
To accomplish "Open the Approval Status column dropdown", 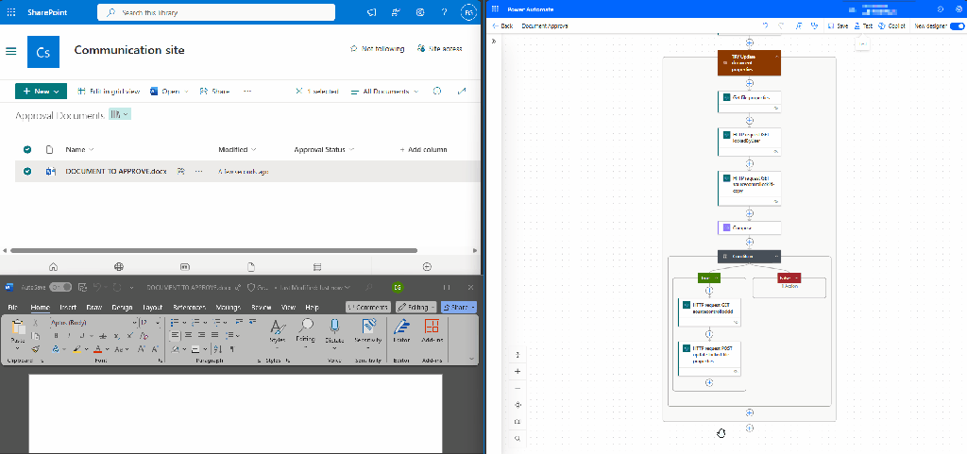I will coord(325,150).
